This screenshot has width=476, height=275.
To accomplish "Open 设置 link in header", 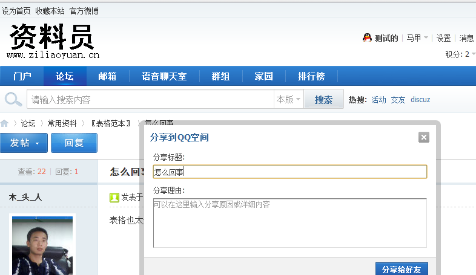I will (443, 38).
